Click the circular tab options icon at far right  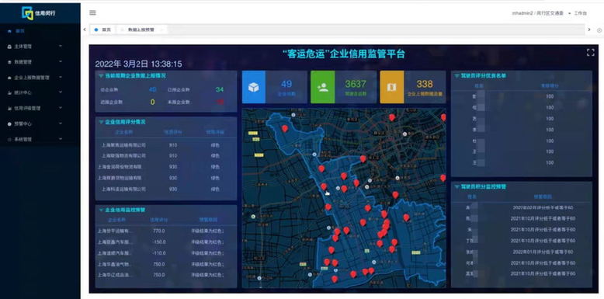click(x=599, y=30)
